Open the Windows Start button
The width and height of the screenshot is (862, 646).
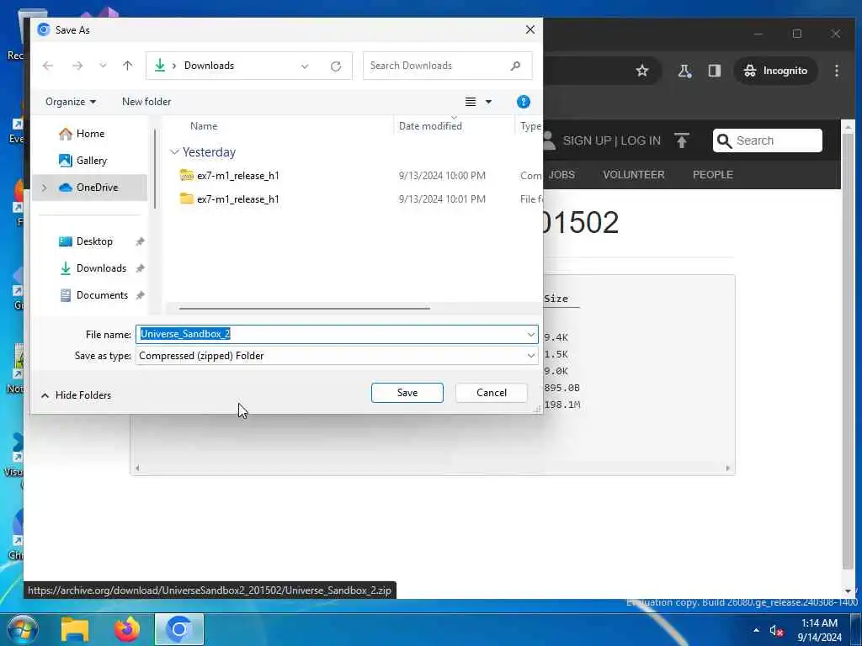click(x=22, y=629)
